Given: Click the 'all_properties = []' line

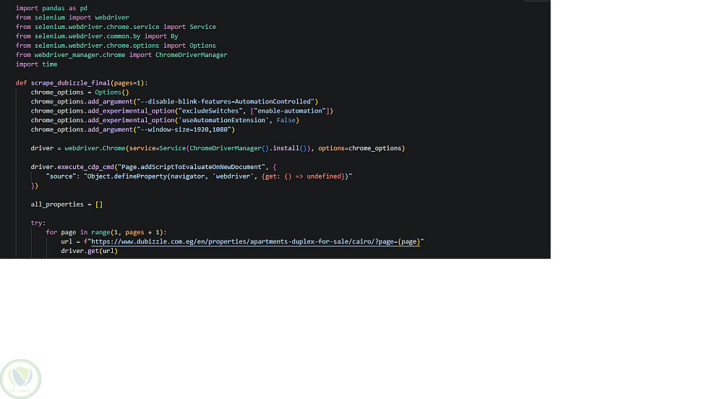Looking at the screenshot, I should pos(67,204).
